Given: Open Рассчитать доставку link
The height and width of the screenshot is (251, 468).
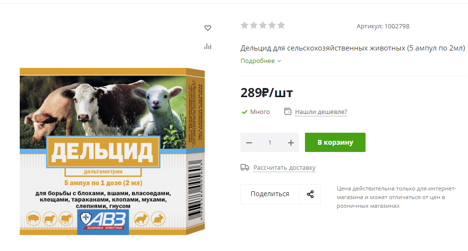Looking at the screenshot, I should pyautogui.click(x=284, y=168).
